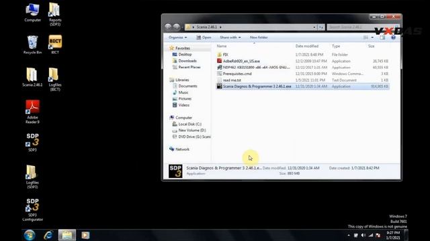Image resolution: width=430 pixels, height=241 pixels.
Task: Click the Explorer taskbar button
Action: 67,235
